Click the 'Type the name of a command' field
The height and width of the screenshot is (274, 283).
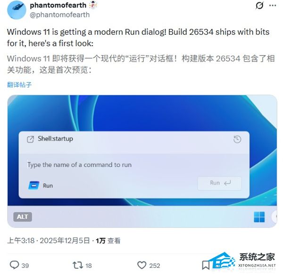pos(134,165)
